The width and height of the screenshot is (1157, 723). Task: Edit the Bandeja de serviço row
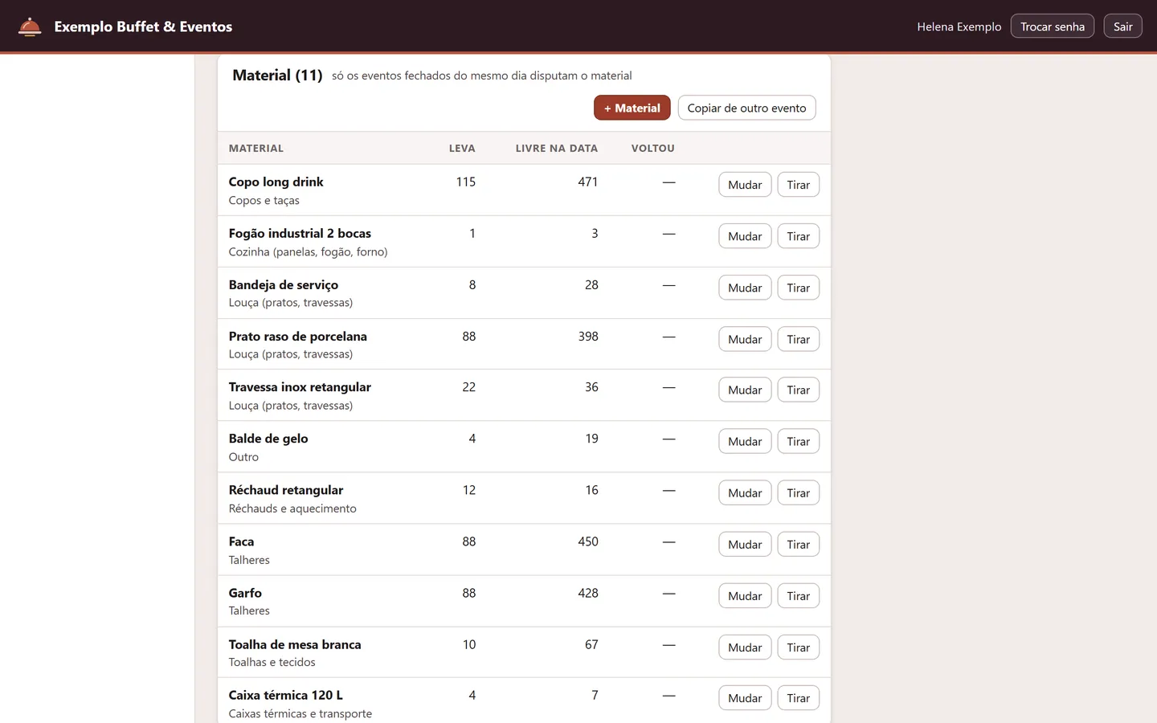(745, 288)
